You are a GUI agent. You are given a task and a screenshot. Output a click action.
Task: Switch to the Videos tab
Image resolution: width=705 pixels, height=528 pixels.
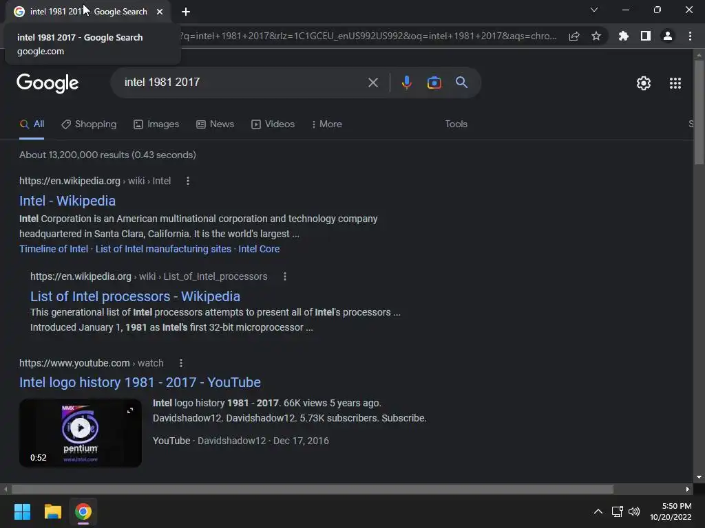[273, 124]
